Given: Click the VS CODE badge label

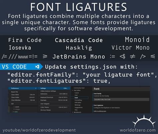Looking at the screenshot, I should (x=14, y=67).
